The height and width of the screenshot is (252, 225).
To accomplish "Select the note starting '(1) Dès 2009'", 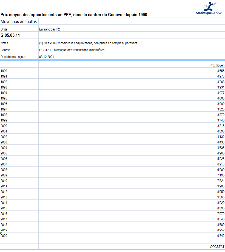I will coord(88,43).
